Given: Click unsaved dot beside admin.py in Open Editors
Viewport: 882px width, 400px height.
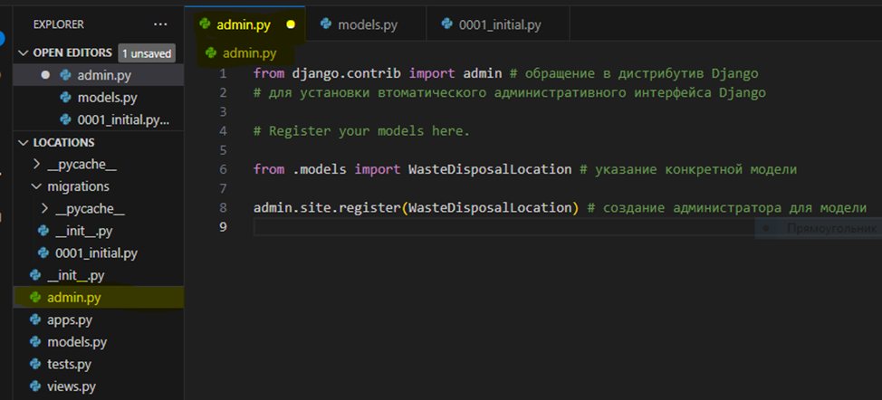Looking at the screenshot, I should point(45,75).
